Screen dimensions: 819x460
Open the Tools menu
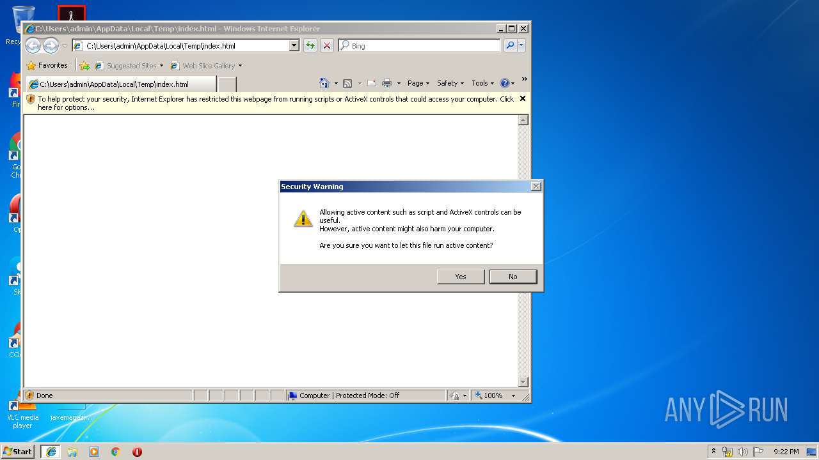483,83
